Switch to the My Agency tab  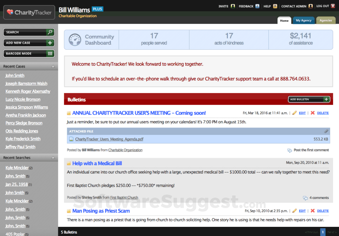pos(303,20)
